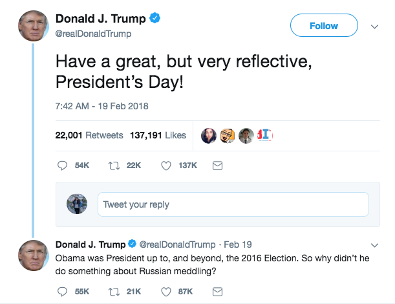395x304 pixels.
Task: Expand the chevron menu on the Feb 19 tweet
Action: pos(374,245)
